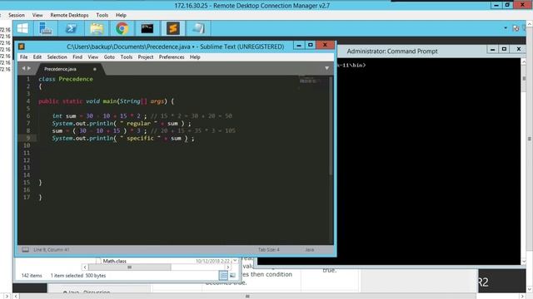This screenshot has height=299, width=533.
Task: Click Explorer horizontal scrollbar right arrow
Action: pyautogui.click(x=227, y=267)
